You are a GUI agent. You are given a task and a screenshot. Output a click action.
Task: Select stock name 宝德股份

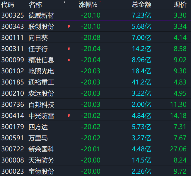pos(41,171)
